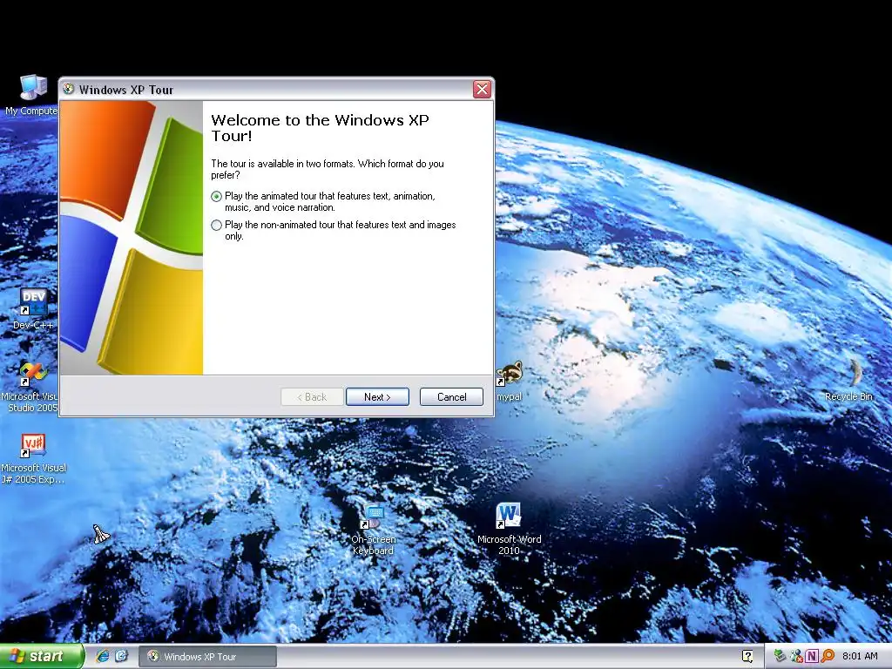Viewport: 892px width, 669px height.
Task: Click the OneNote tray icon
Action: click(812, 656)
